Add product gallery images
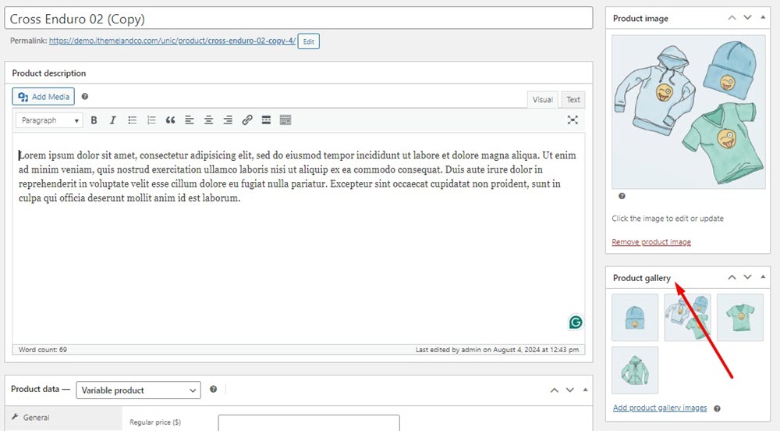Viewport: 780px width, 431px height. coord(660,408)
